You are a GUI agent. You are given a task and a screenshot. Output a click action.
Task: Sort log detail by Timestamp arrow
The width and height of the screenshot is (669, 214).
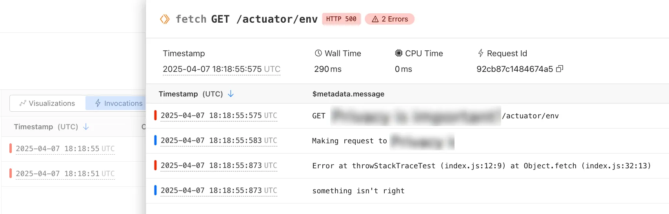click(x=231, y=94)
